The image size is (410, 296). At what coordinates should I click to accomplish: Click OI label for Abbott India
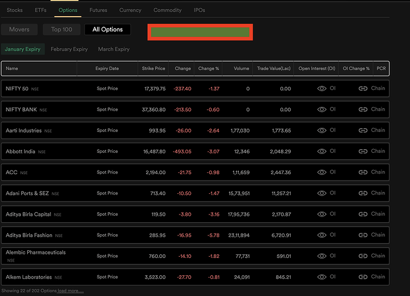click(x=333, y=151)
